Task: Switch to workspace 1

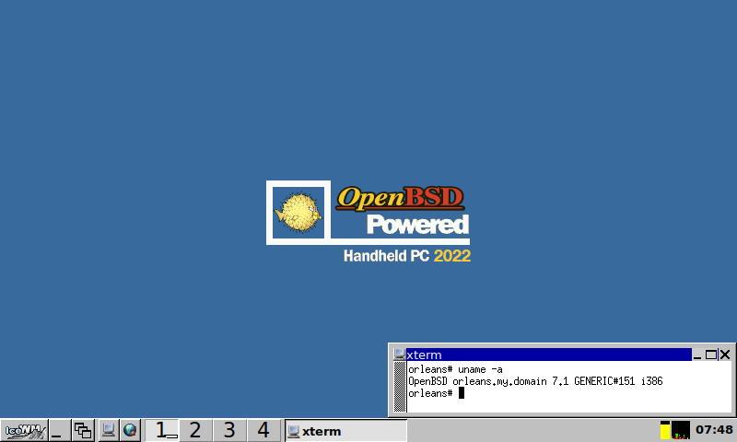Action: point(162,430)
